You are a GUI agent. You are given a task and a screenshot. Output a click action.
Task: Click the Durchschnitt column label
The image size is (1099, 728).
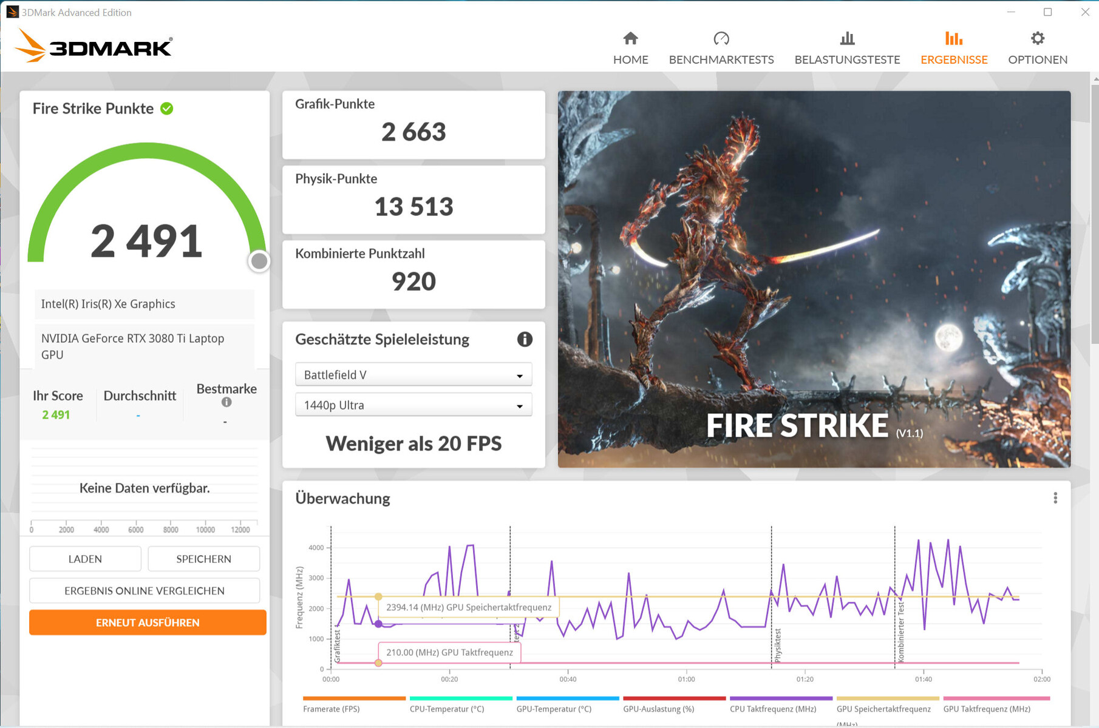[x=140, y=396]
